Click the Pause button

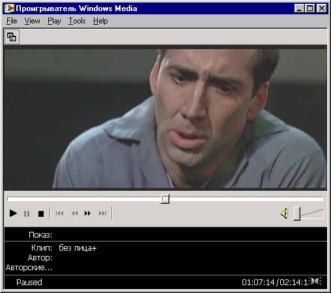tap(27, 214)
